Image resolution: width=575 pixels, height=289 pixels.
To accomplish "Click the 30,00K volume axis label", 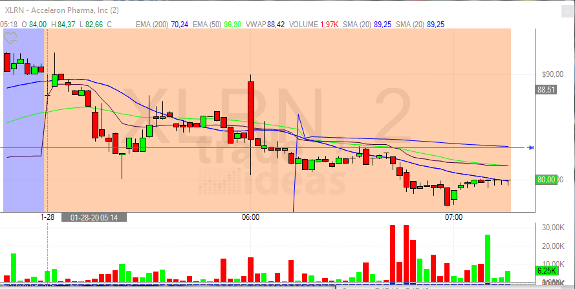I will pos(553,228).
